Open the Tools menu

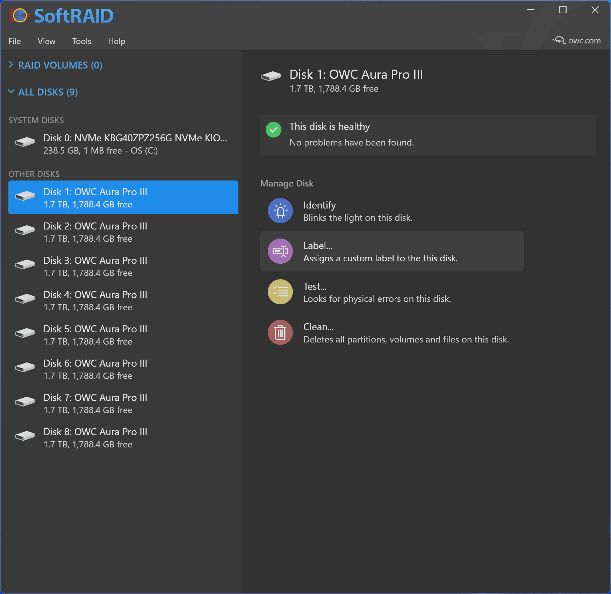point(81,41)
